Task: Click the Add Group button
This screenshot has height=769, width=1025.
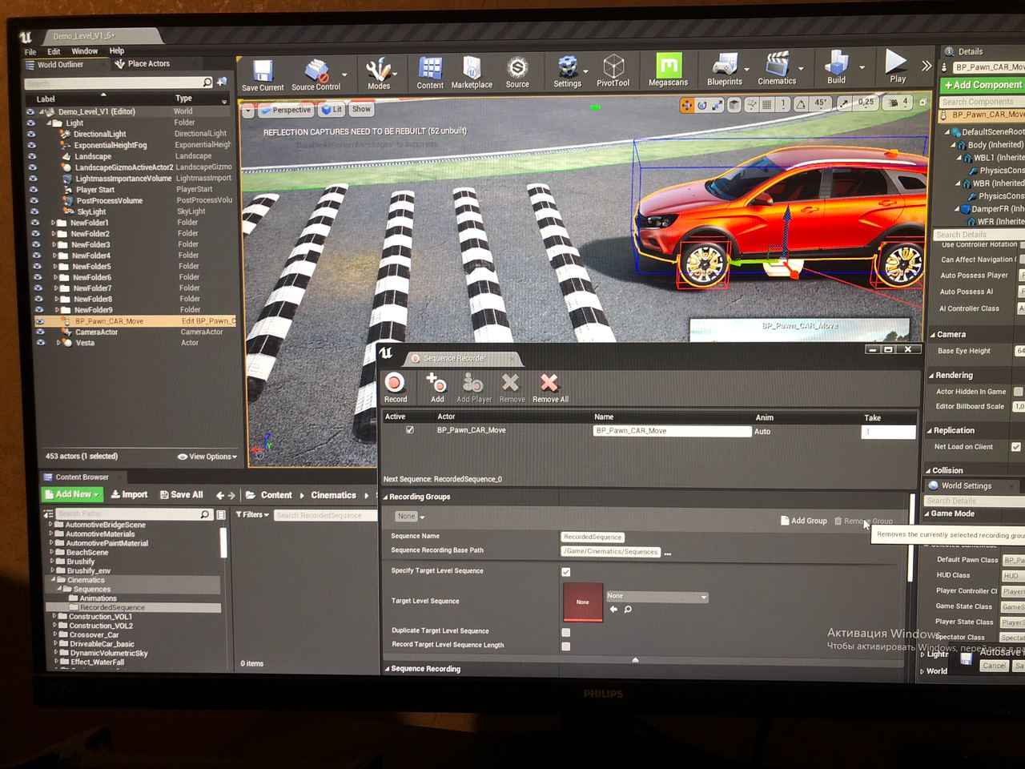Action: [804, 521]
